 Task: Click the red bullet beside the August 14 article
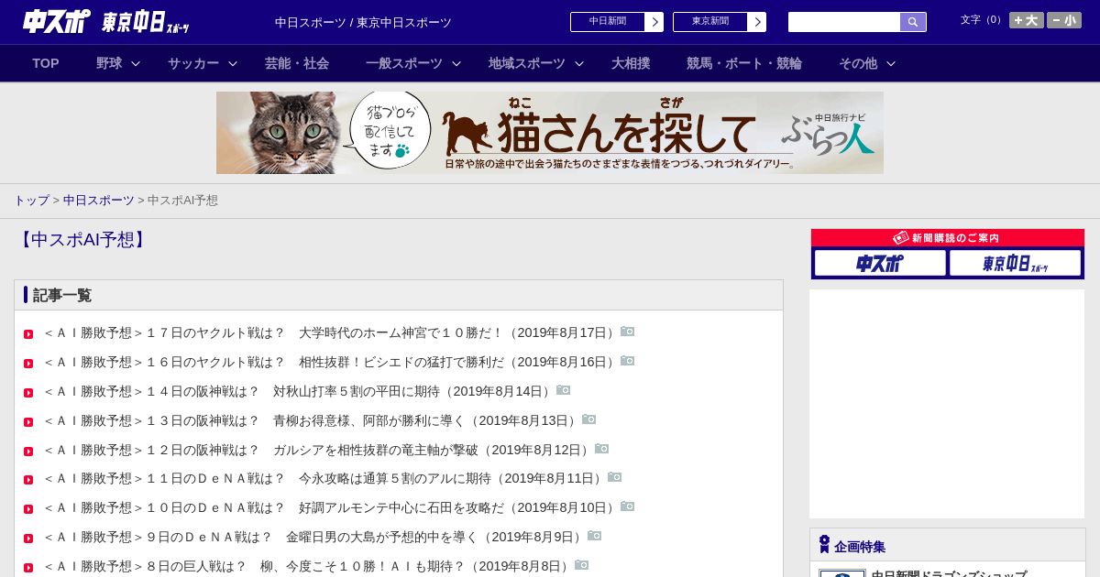coord(28,393)
